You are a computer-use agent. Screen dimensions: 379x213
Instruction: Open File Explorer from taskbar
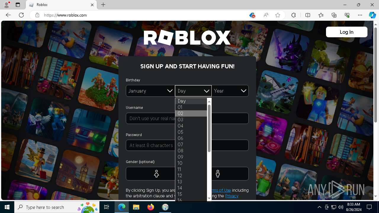coord(136,207)
